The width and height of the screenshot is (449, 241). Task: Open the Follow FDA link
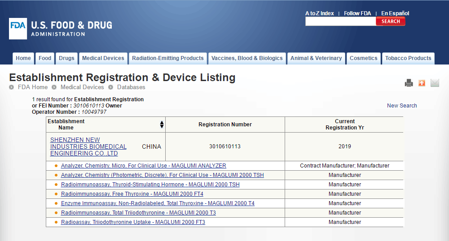tap(357, 13)
